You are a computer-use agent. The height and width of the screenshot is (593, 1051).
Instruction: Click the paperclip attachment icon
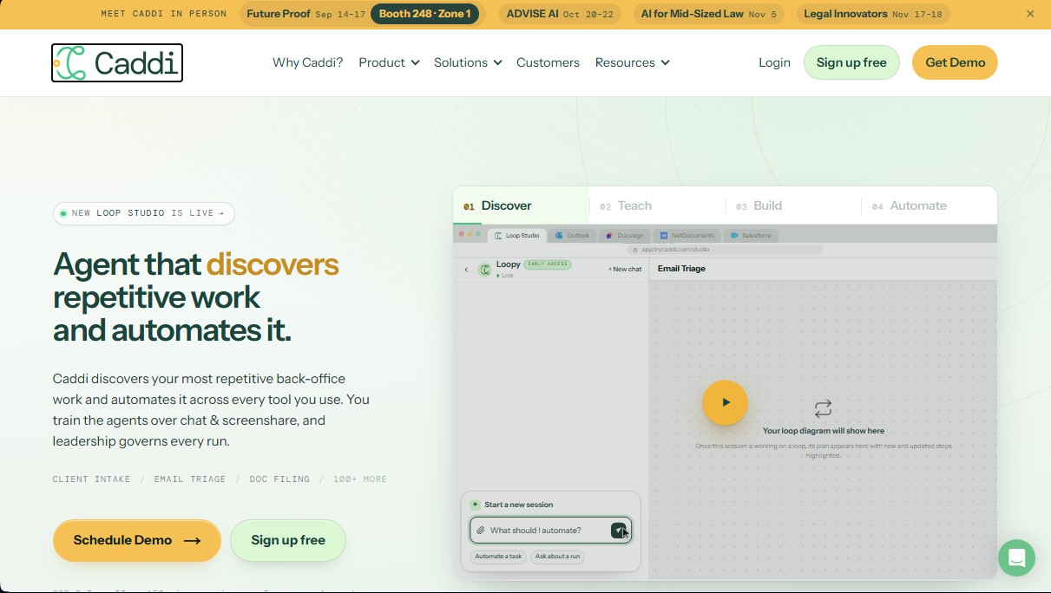(480, 531)
